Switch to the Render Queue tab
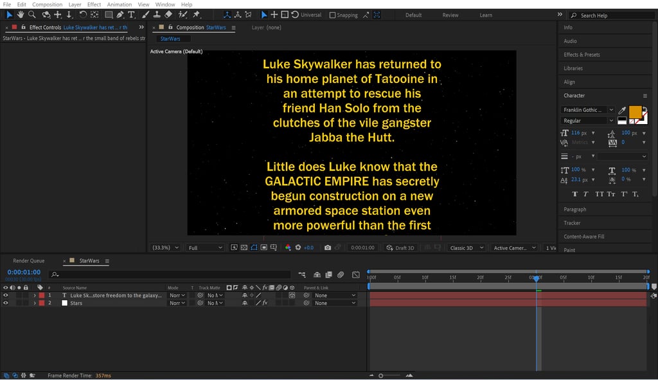658x380 pixels. pyautogui.click(x=28, y=261)
